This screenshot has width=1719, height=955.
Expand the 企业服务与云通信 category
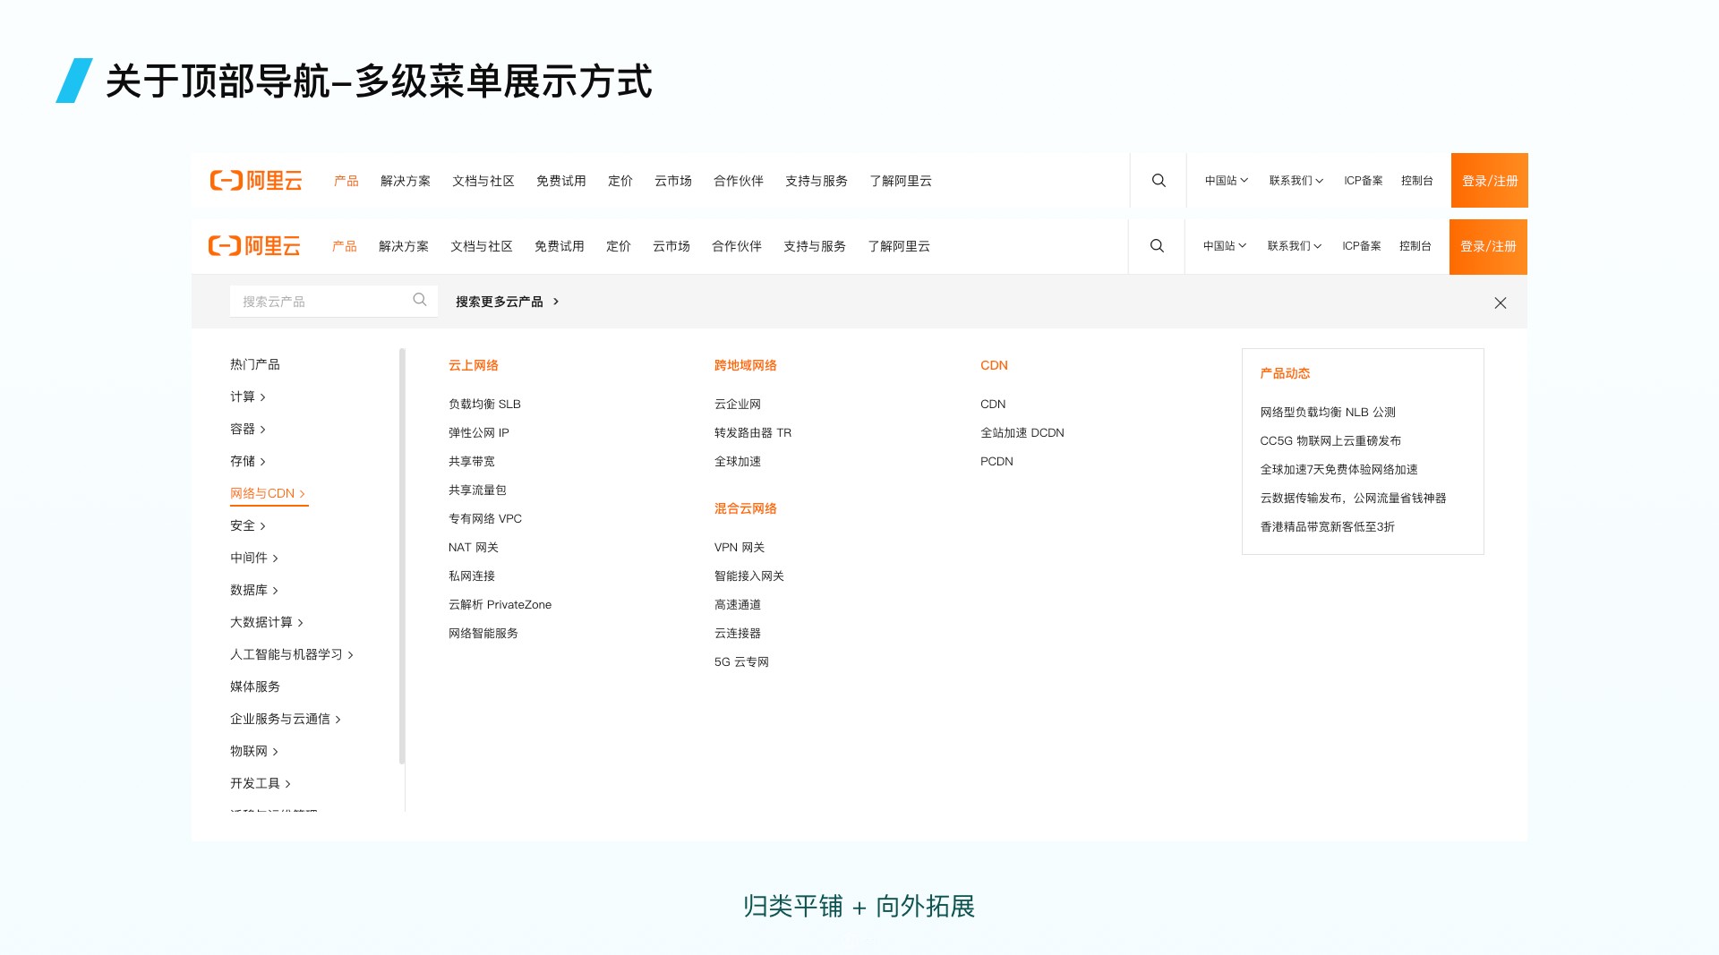(286, 719)
